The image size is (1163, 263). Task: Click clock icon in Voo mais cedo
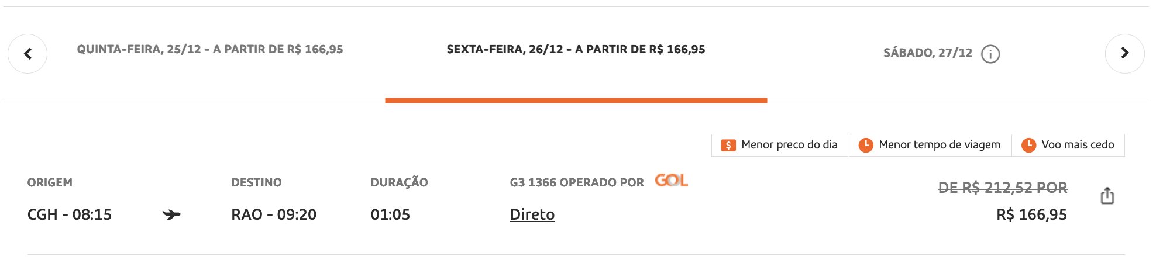[x=1028, y=145]
